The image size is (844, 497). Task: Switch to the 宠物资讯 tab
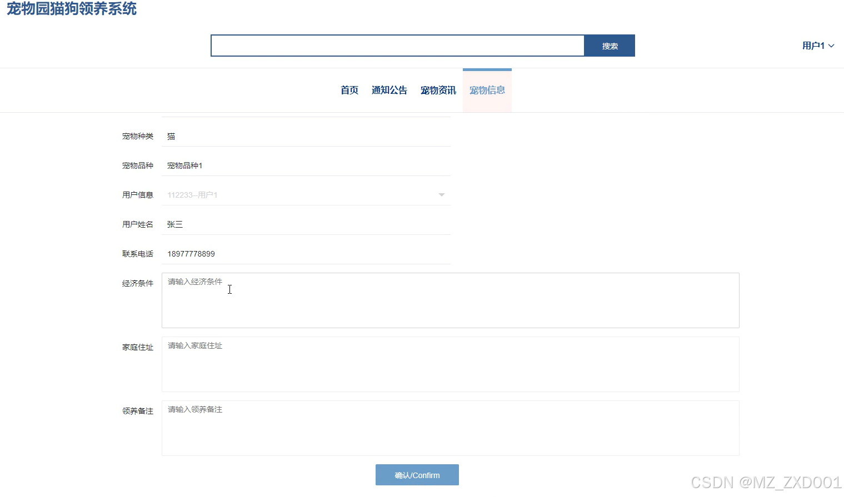tap(438, 90)
